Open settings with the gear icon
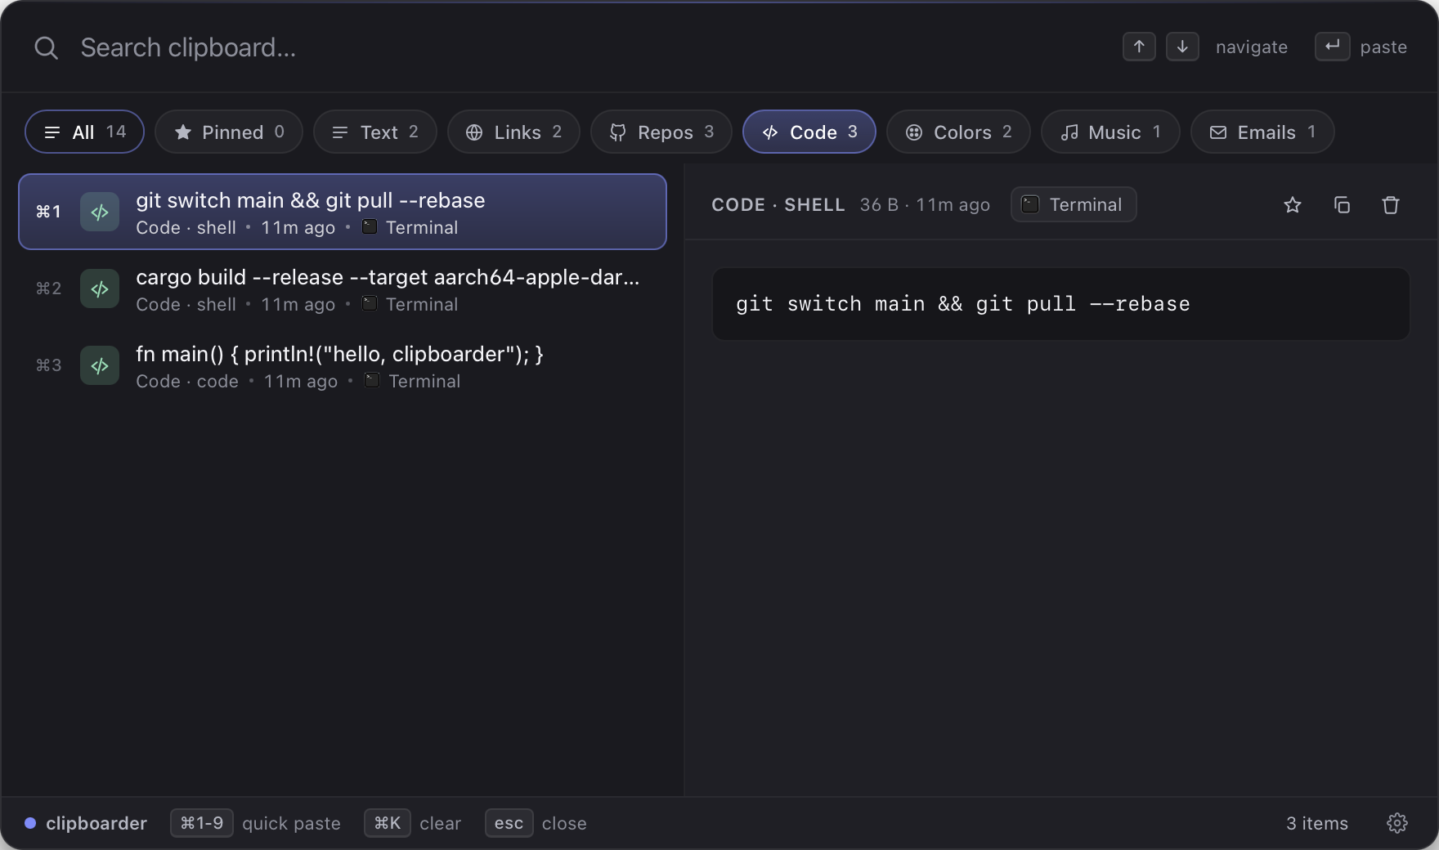Image resolution: width=1439 pixels, height=850 pixels. 1397,823
